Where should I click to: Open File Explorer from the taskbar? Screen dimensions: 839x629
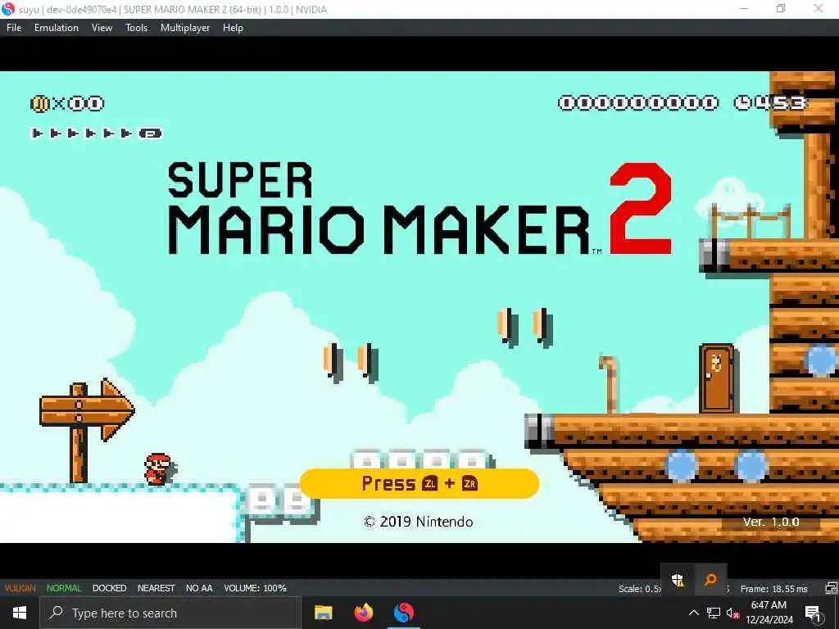coord(323,613)
